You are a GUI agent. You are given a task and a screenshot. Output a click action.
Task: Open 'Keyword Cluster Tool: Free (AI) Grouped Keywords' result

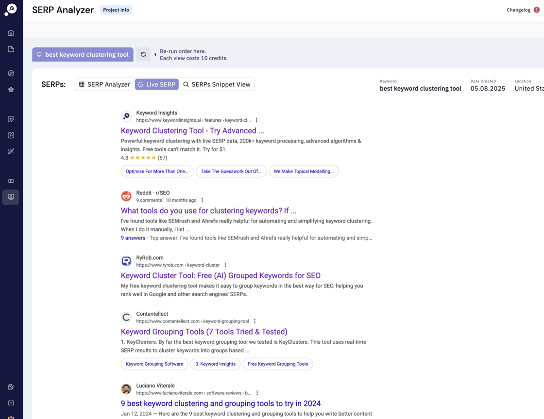point(221,275)
